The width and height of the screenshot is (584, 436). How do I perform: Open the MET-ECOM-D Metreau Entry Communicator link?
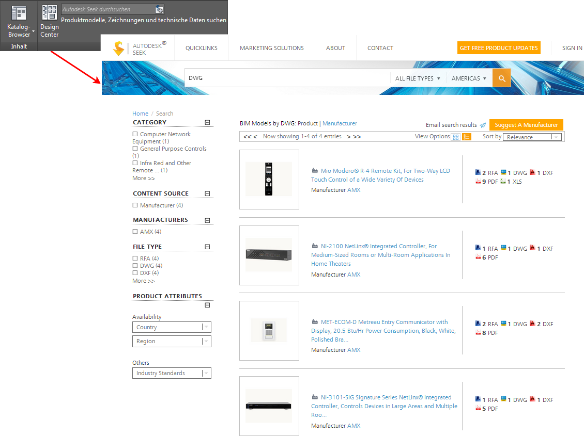383,331
